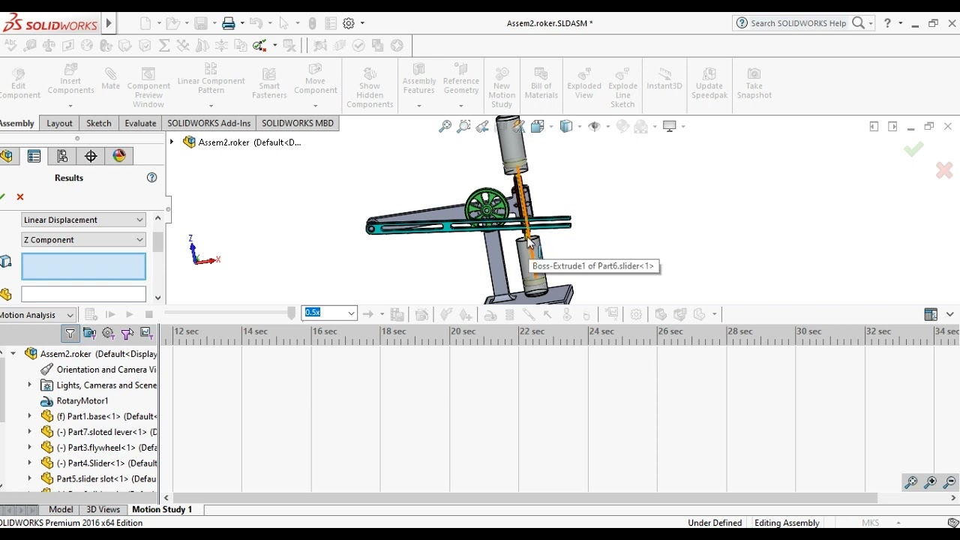Open the SOLIDWORKS Add-Ins tab
960x540 pixels.
tap(208, 123)
